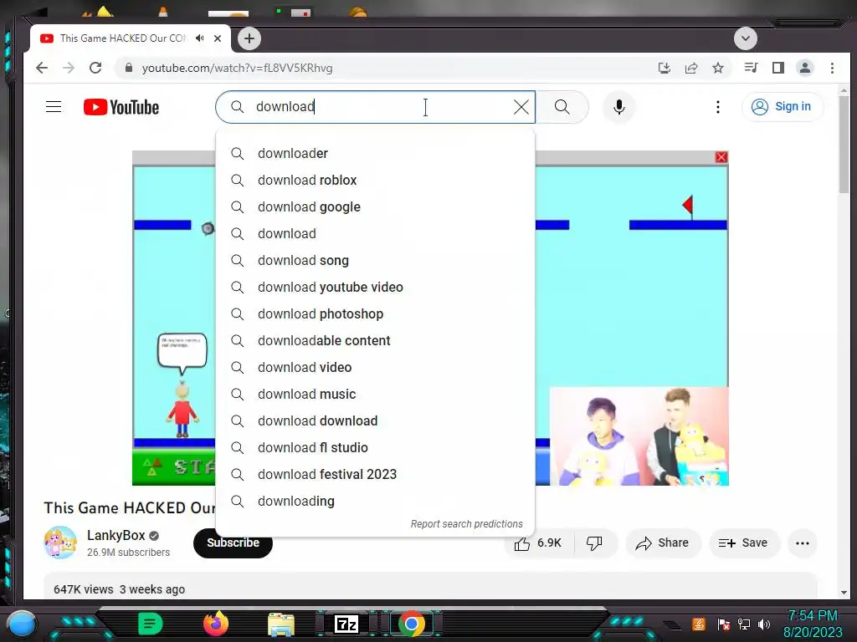Choose suggestion 'download festival 2023'
The width and height of the screenshot is (857, 642).
pos(375,475)
